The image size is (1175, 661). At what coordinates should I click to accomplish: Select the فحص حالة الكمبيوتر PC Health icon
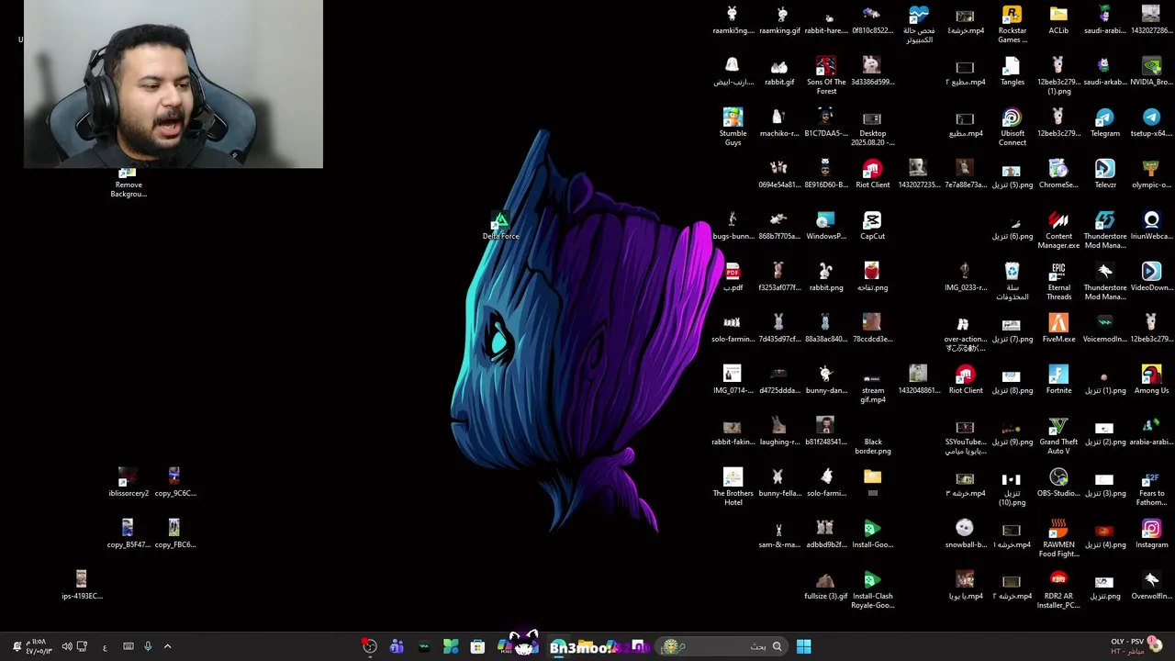point(919,24)
